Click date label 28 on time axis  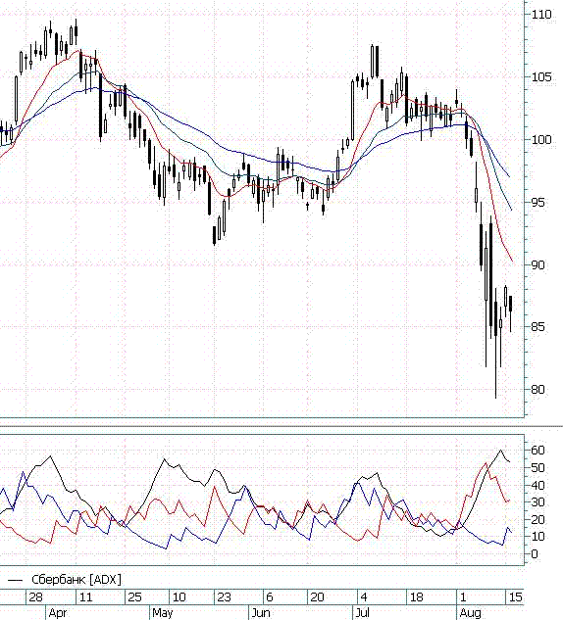(35, 597)
